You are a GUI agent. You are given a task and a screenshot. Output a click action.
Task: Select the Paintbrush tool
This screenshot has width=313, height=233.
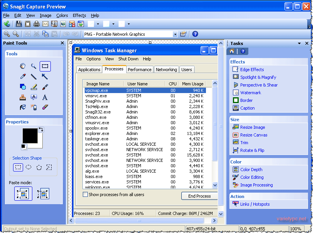45,87
